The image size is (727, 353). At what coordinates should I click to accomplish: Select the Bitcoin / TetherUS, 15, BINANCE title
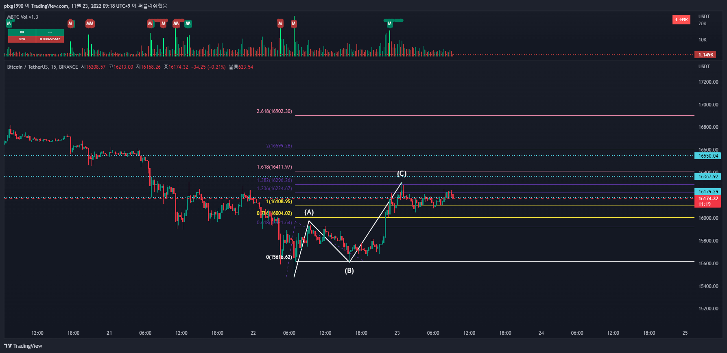coord(43,67)
